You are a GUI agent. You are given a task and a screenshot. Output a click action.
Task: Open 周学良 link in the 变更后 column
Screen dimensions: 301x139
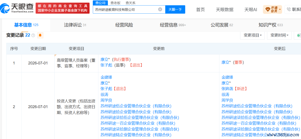point(227,100)
